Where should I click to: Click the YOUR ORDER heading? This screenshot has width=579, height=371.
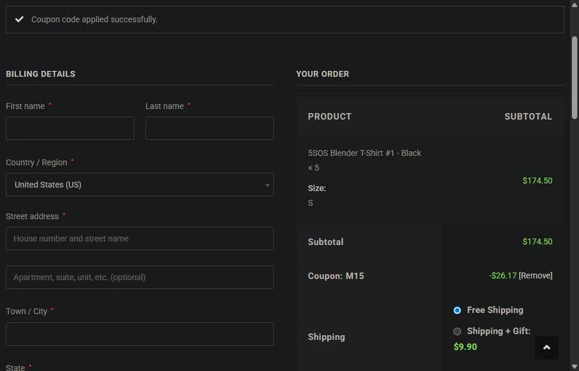[323, 74]
